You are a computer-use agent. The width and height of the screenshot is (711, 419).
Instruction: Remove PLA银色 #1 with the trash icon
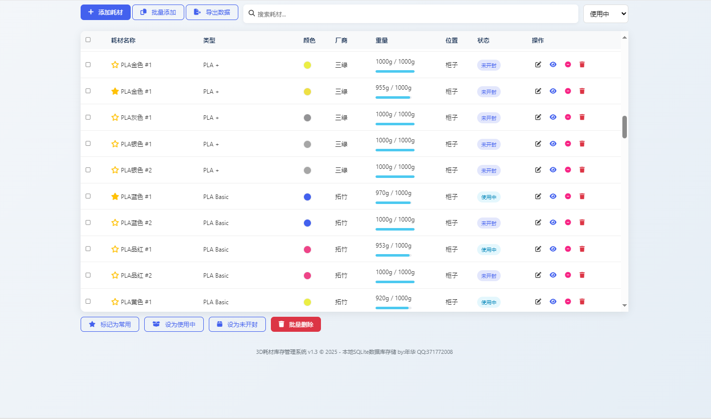(x=582, y=144)
